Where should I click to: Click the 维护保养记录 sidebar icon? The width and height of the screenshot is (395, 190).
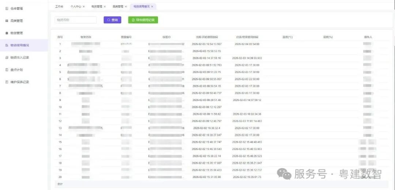[7, 82]
